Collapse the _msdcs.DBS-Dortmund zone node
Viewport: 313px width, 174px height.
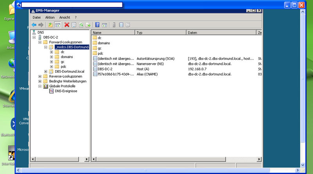[46, 47]
